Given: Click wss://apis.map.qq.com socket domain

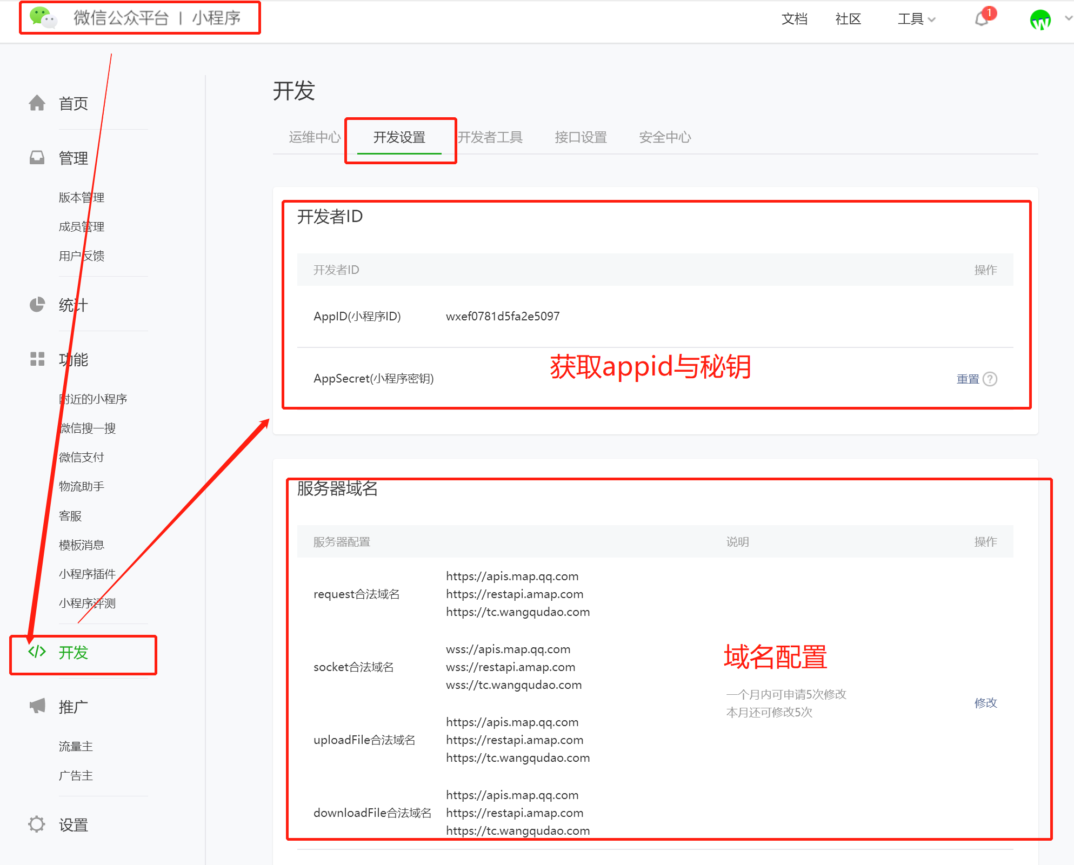Looking at the screenshot, I should click(x=508, y=649).
